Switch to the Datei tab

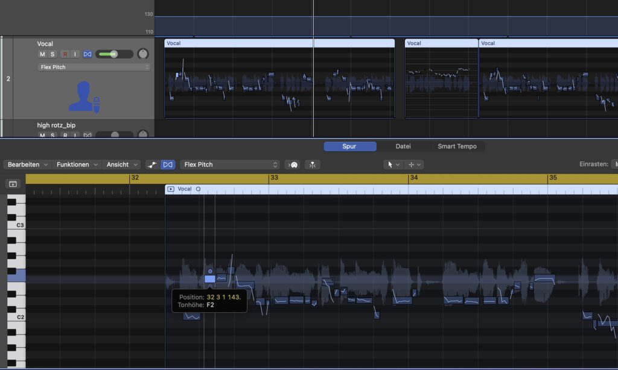pyautogui.click(x=403, y=146)
